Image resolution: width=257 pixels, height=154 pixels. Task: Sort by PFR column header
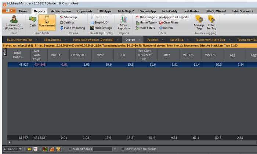click(x=122, y=55)
